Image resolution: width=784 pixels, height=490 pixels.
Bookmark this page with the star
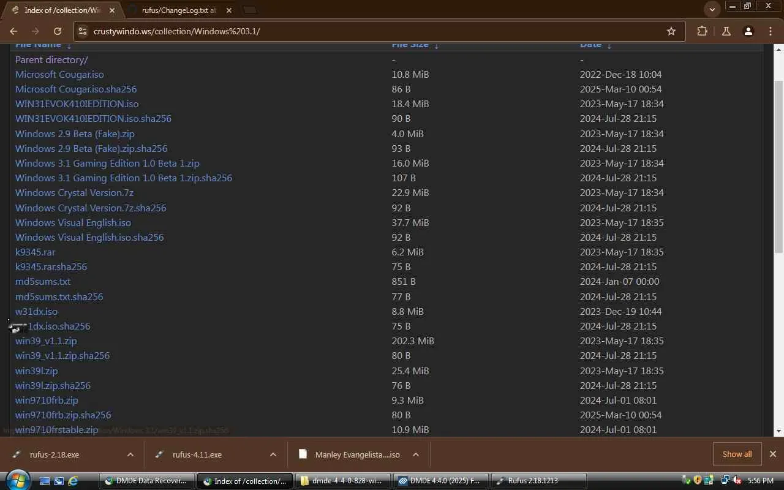[671, 31]
